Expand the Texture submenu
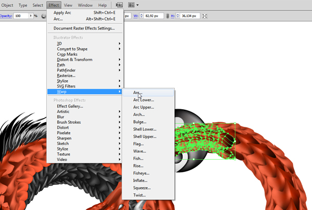 [x=85, y=154]
